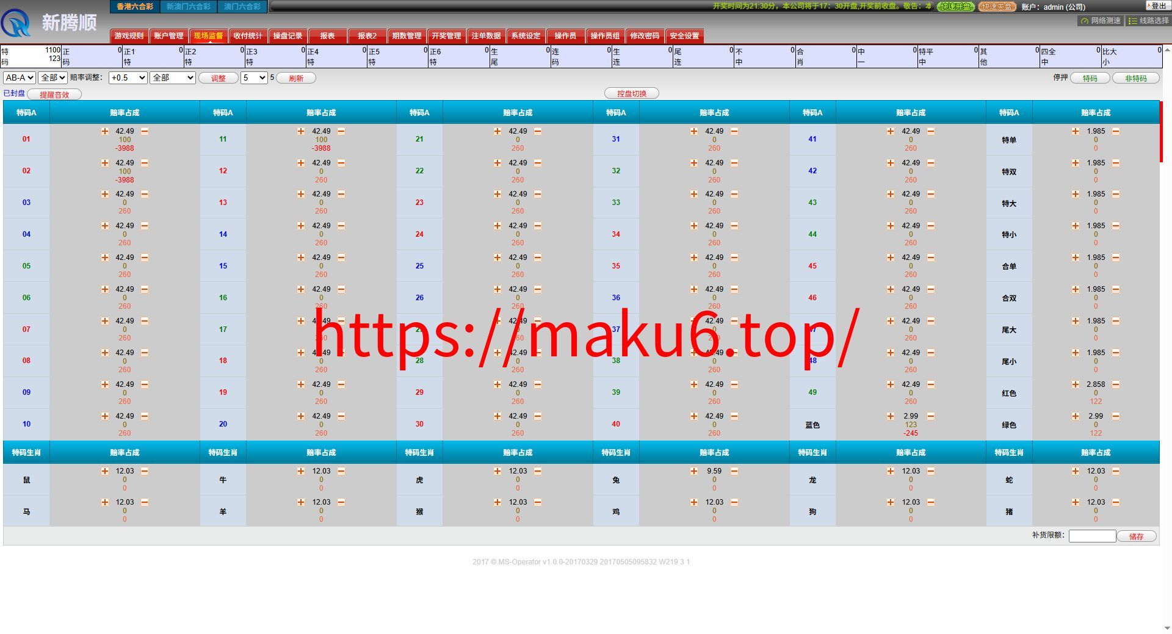Increase odds for number 45
This screenshot has width=1172, height=634.
point(891,258)
